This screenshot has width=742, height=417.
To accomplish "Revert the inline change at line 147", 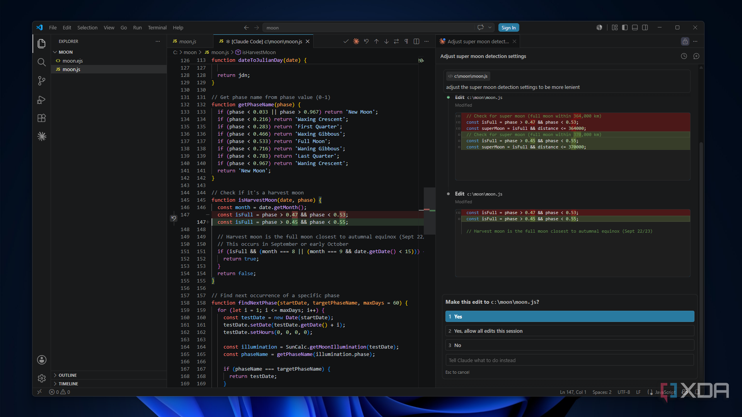I will pyautogui.click(x=174, y=218).
